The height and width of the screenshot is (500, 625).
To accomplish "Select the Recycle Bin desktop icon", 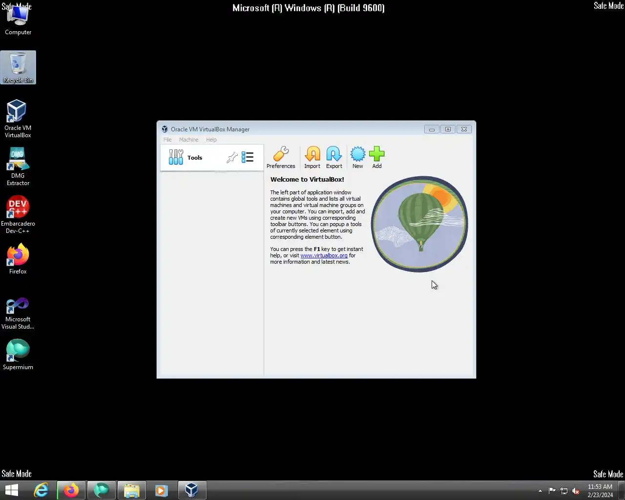I will coord(18,67).
